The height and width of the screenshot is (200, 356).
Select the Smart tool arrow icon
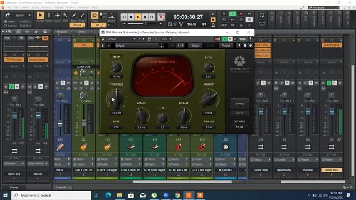[41, 16]
